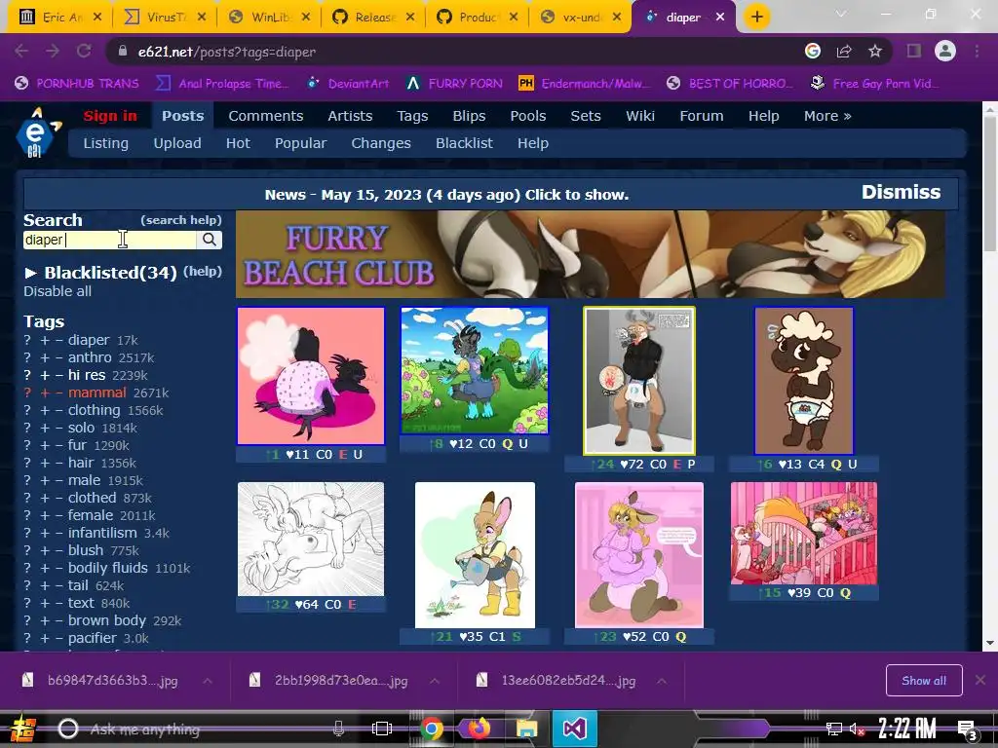
Task: View site information via the padlock icon
Action: (x=122, y=52)
